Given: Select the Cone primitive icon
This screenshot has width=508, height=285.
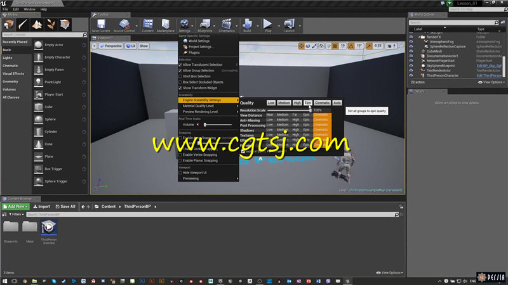Looking at the screenshot, I should [38, 144].
